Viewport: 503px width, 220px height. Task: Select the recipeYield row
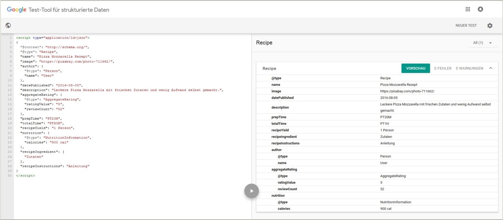(x=377, y=130)
